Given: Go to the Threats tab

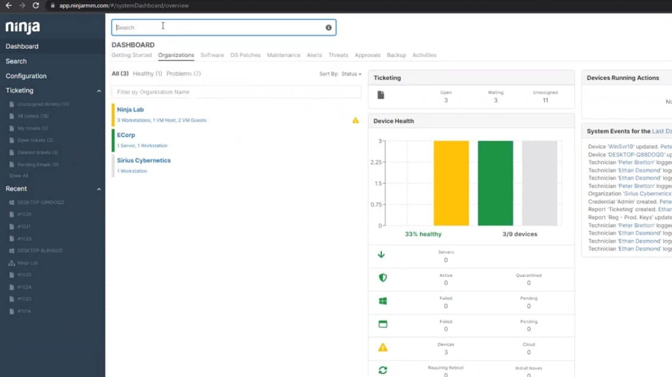Looking at the screenshot, I should pyautogui.click(x=338, y=55).
